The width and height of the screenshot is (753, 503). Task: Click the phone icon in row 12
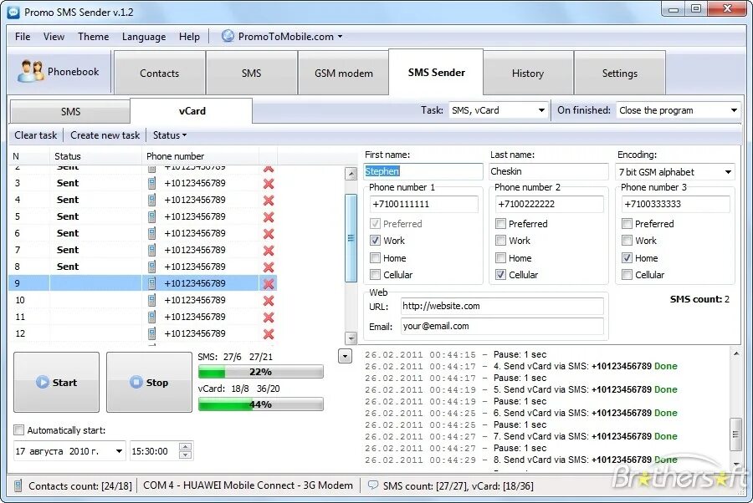click(151, 333)
